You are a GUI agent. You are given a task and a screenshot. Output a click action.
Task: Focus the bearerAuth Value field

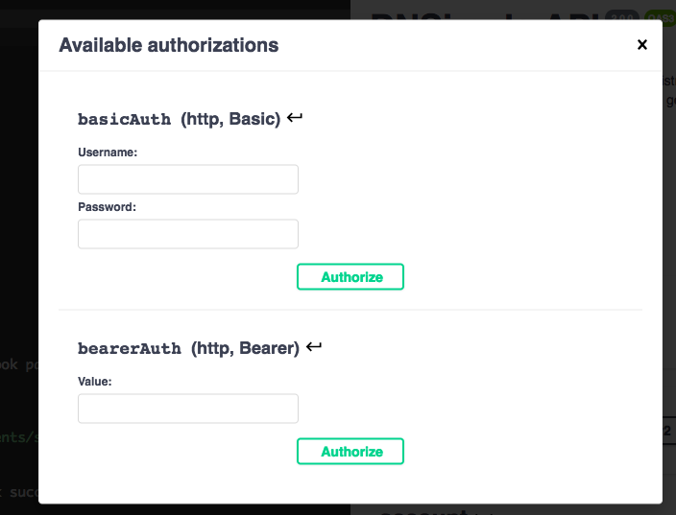(x=188, y=409)
